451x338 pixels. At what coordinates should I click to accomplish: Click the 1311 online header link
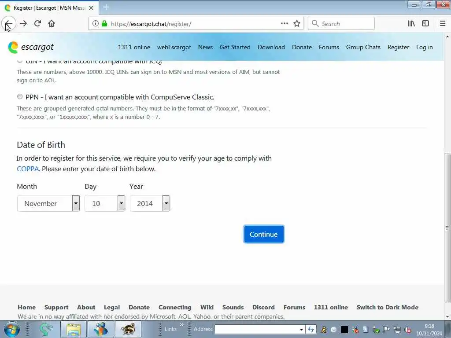pos(134,47)
